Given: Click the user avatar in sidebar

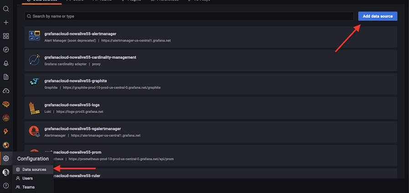Looking at the screenshot, I should click(6, 172).
